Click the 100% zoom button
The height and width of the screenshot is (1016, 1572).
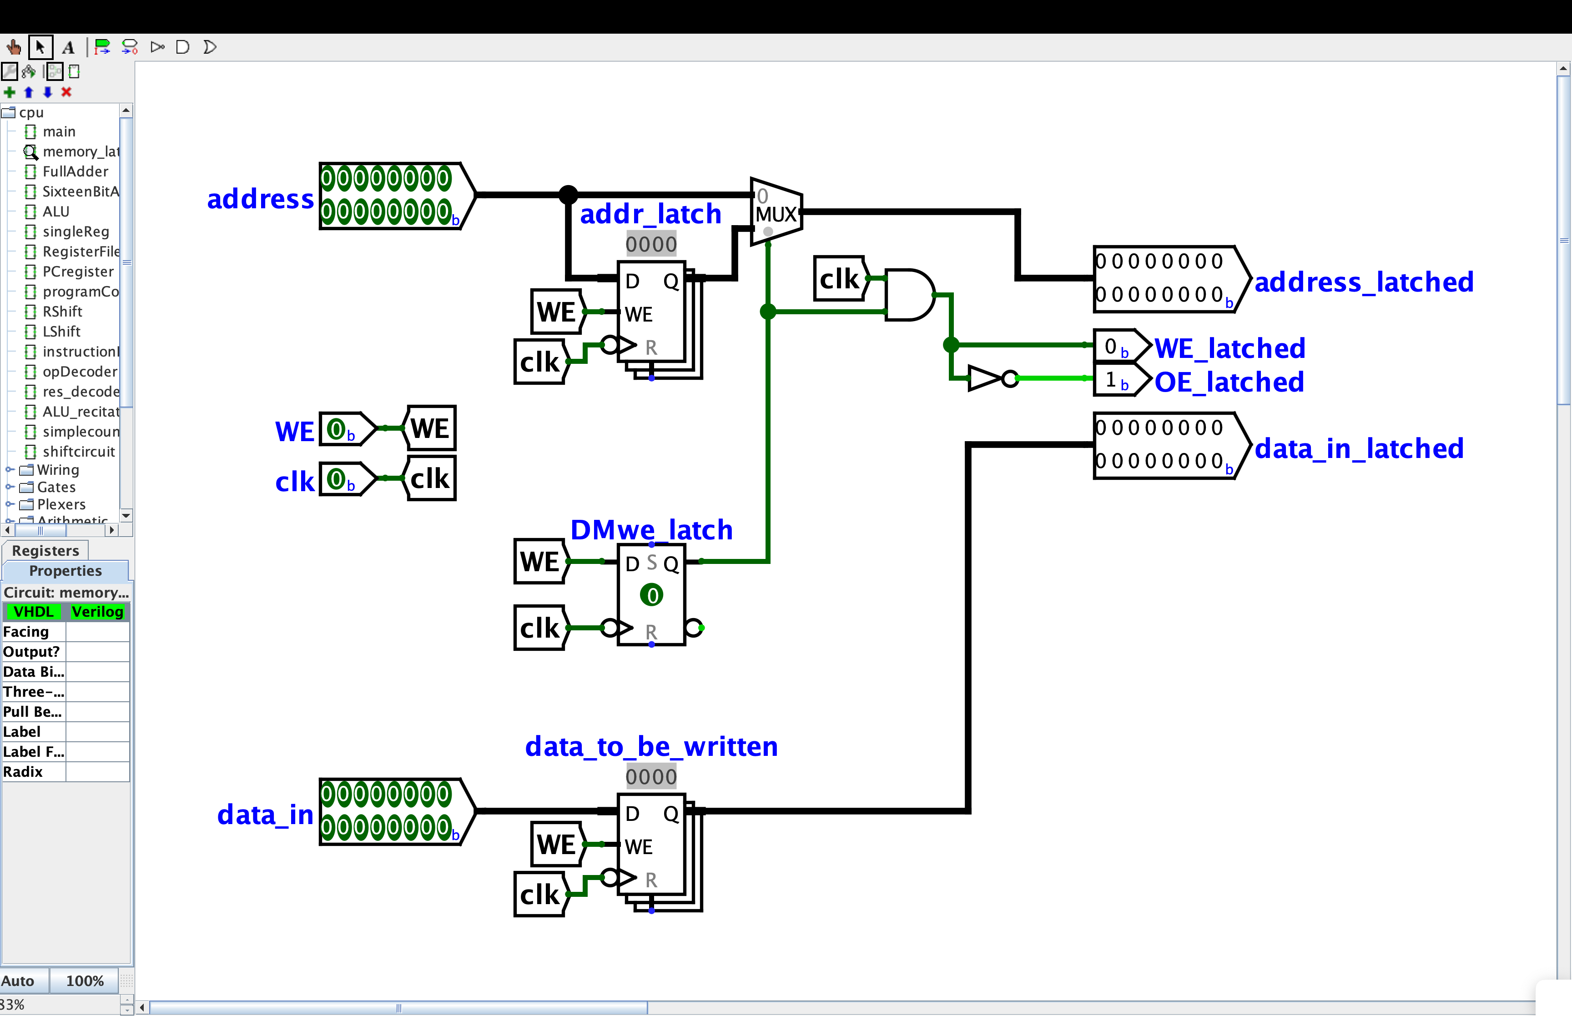click(85, 981)
